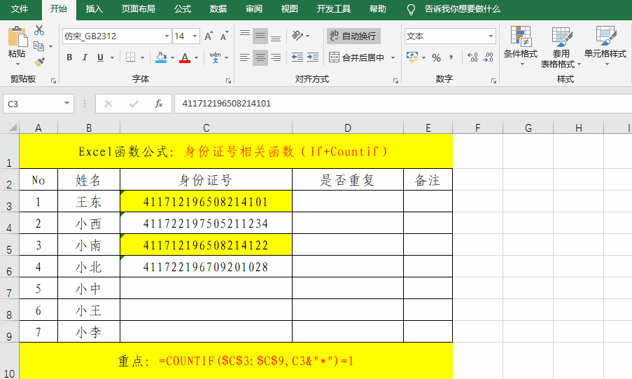Viewport: 632px width, 379px height.
Task: Toggle Wrap Text (自动换行)
Action: [x=353, y=36]
